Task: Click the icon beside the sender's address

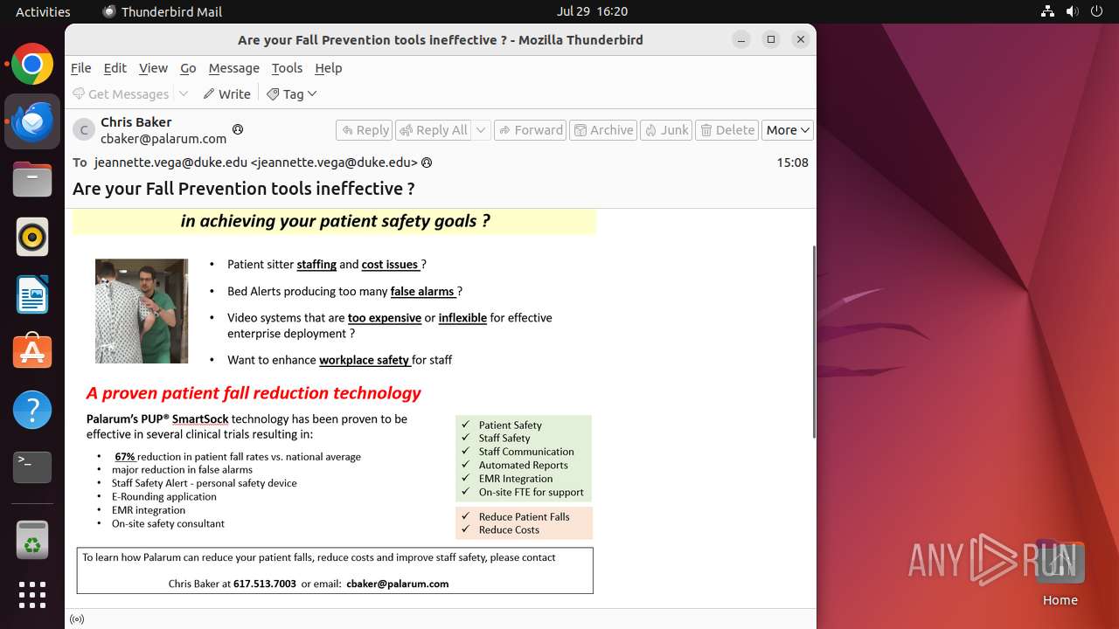Action: pyautogui.click(x=237, y=129)
